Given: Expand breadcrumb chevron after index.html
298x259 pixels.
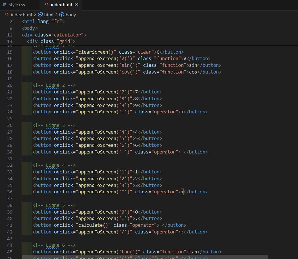Looking at the screenshot, I should click(x=35, y=15).
